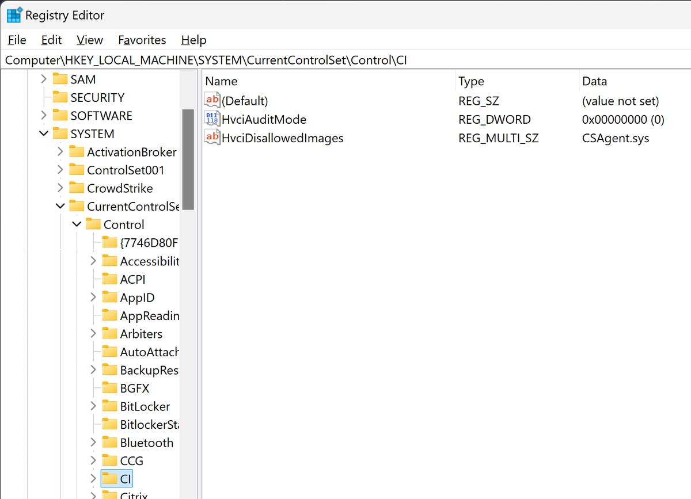This screenshot has height=499, width=691.
Task: Select the SECURITY key label
Action: pyautogui.click(x=97, y=98)
